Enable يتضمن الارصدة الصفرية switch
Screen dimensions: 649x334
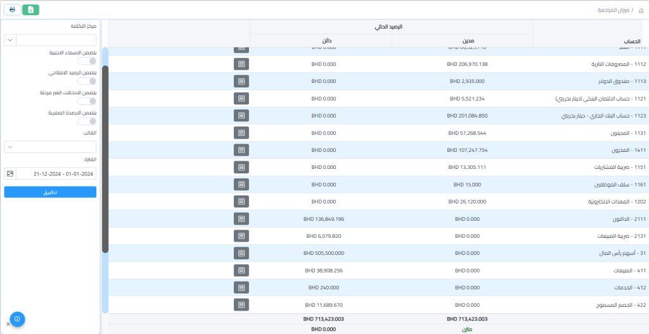pyautogui.click(x=87, y=121)
